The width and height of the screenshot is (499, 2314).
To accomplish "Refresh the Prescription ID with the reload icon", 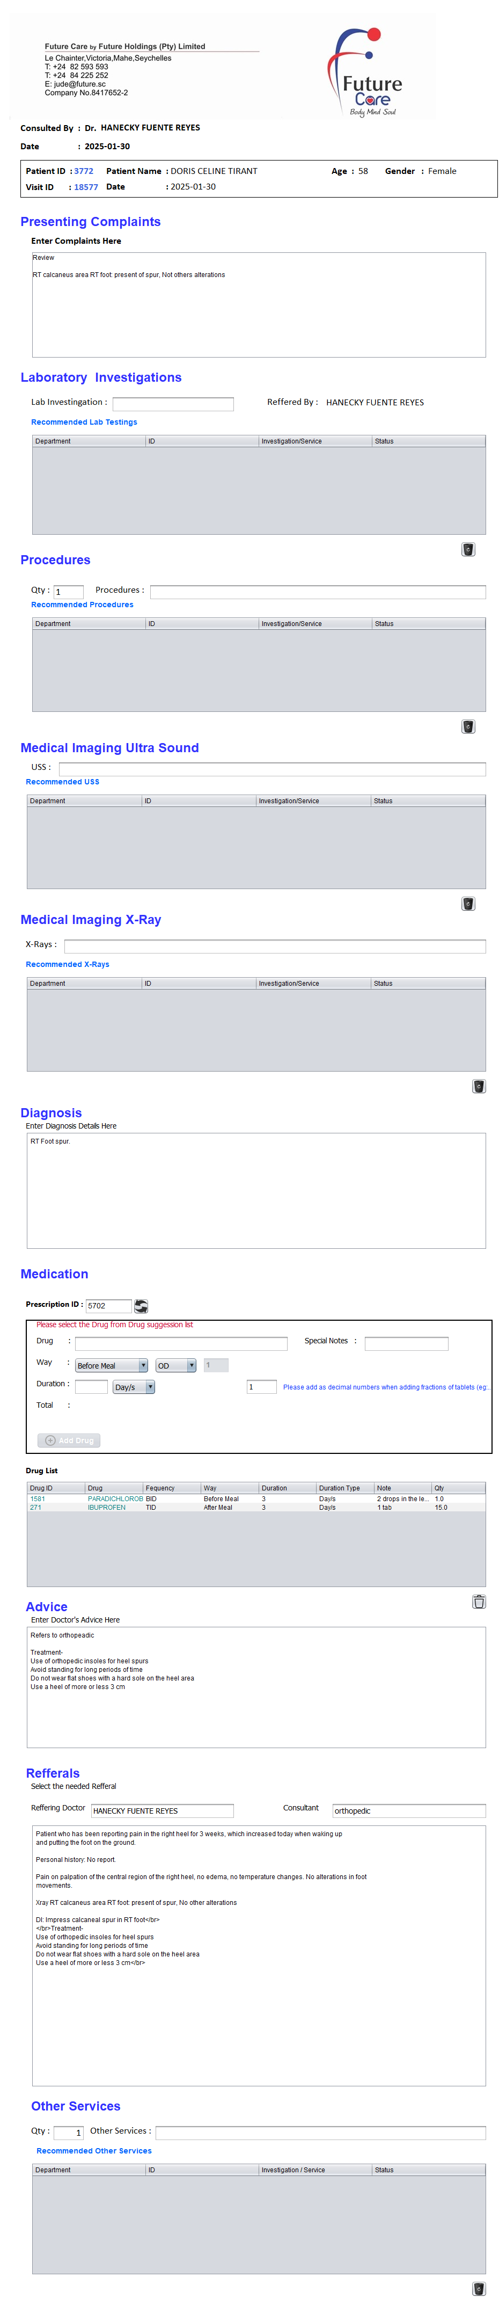I will coord(141,1305).
